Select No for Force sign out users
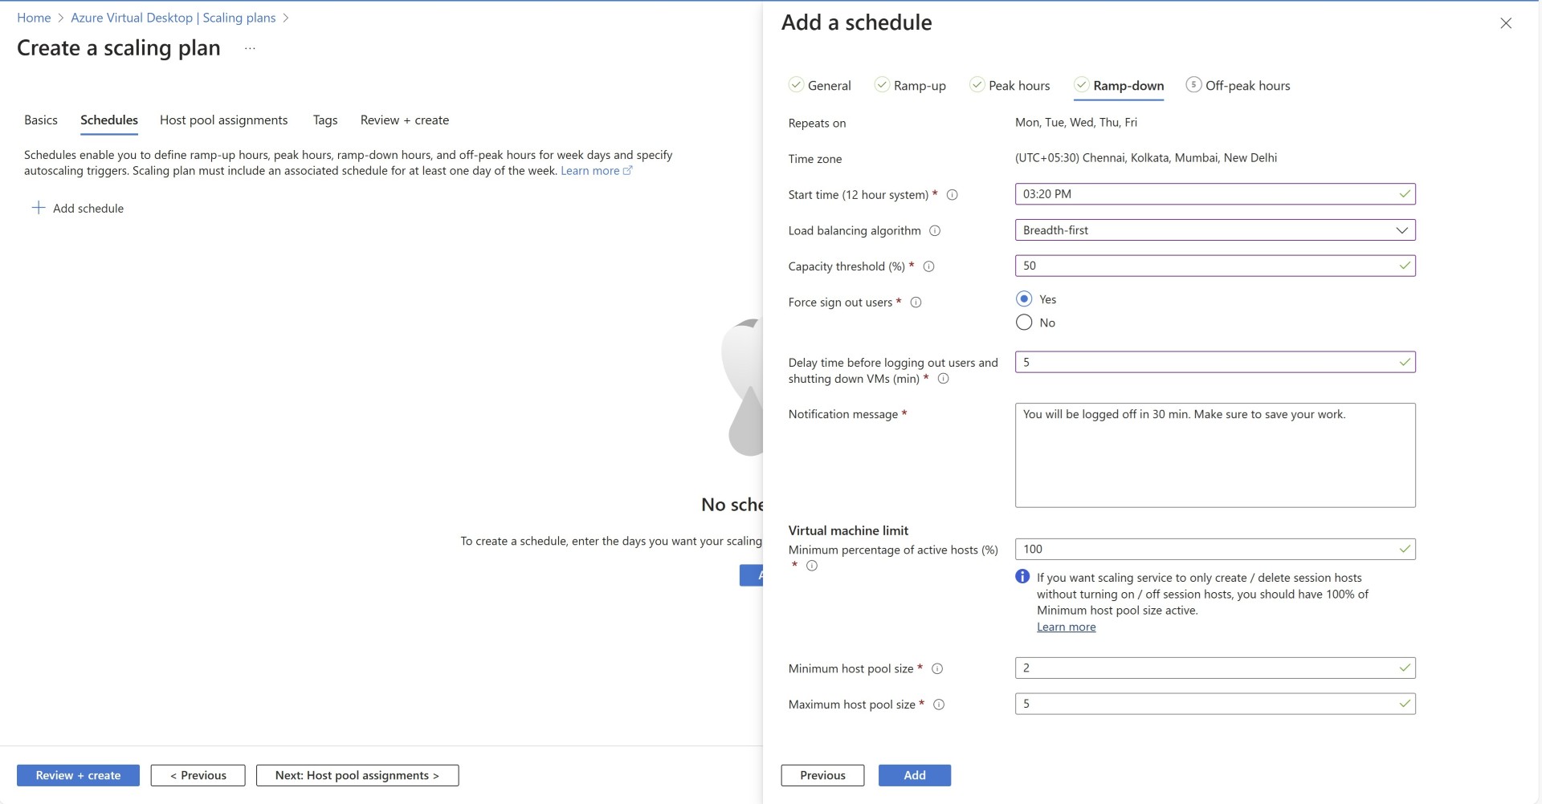The width and height of the screenshot is (1542, 804). (1024, 323)
